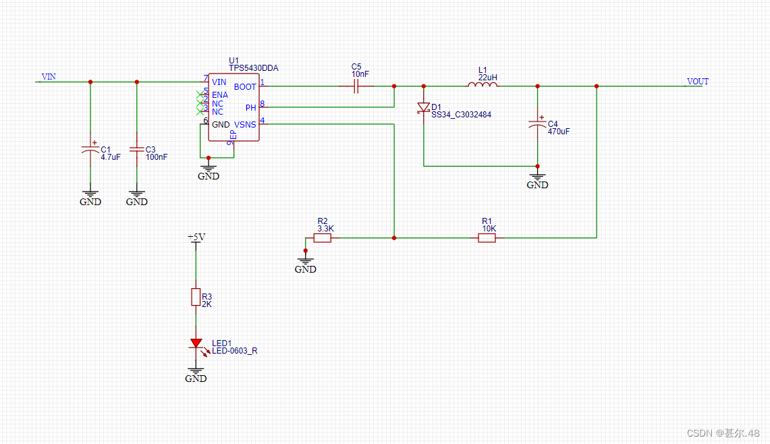Click the TPS5430DDA part name text
Screen dimensions: 770x444
coord(253,68)
